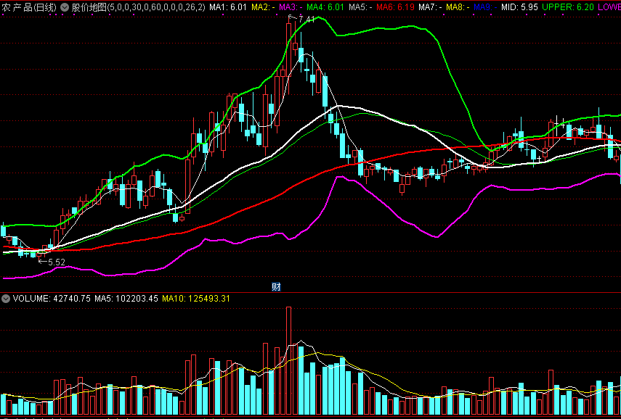Click the 农产品(日线) chart title
This screenshot has width=621, height=419.
click(29, 7)
